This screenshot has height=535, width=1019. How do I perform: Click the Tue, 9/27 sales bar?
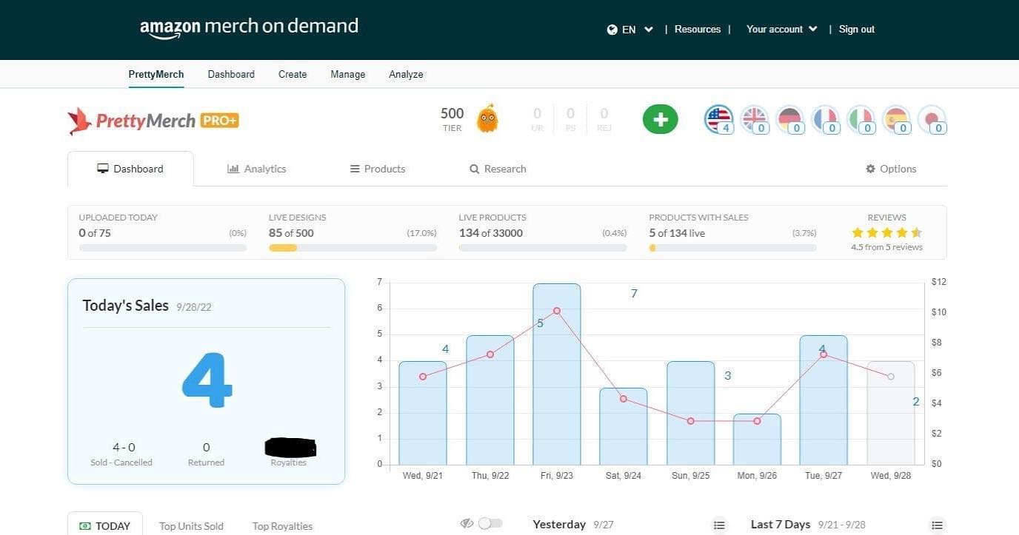[x=823, y=400]
